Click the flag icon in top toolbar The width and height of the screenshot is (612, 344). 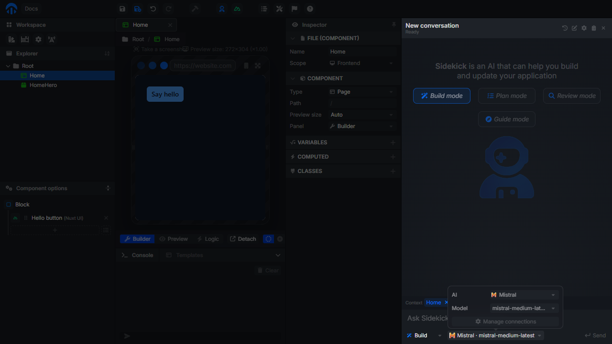295,9
